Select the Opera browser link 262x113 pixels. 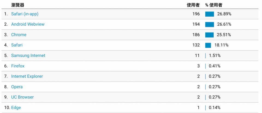17,87
